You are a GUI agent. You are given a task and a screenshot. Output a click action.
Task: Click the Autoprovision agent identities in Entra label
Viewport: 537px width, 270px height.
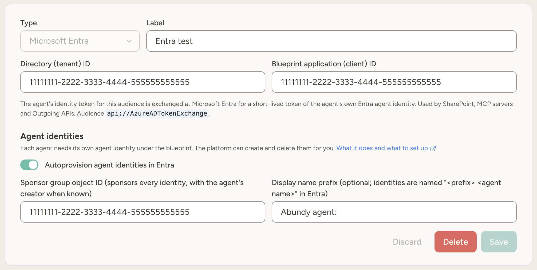[109, 165]
